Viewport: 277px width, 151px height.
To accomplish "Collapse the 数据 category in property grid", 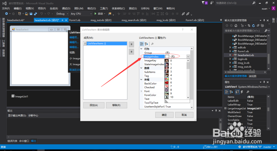I will click(x=141, y=68).
